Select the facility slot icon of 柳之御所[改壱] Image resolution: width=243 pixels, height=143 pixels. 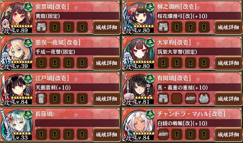[163, 27]
